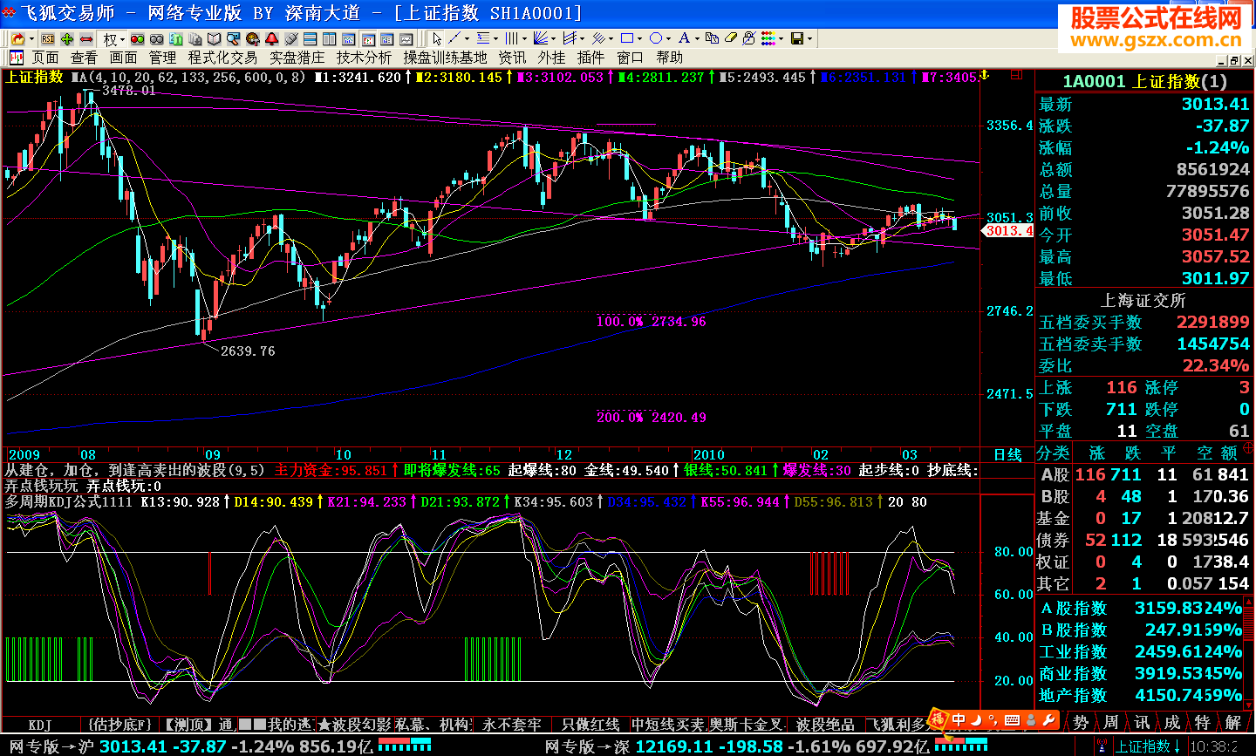Open the 查看 menu
The width and height of the screenshot is (1256, 756).
(85, 58)
